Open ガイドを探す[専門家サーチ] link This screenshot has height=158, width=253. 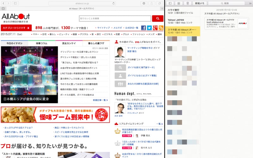point(141,68)
